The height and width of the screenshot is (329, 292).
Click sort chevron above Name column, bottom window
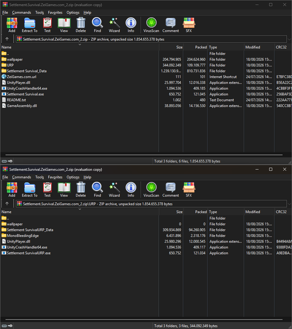[80, 209]
